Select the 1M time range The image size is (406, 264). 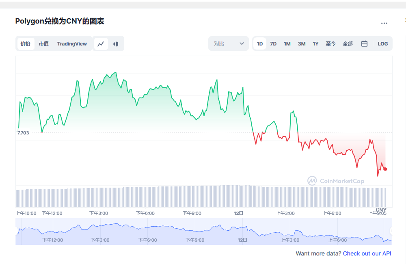[x=287, y=43]
